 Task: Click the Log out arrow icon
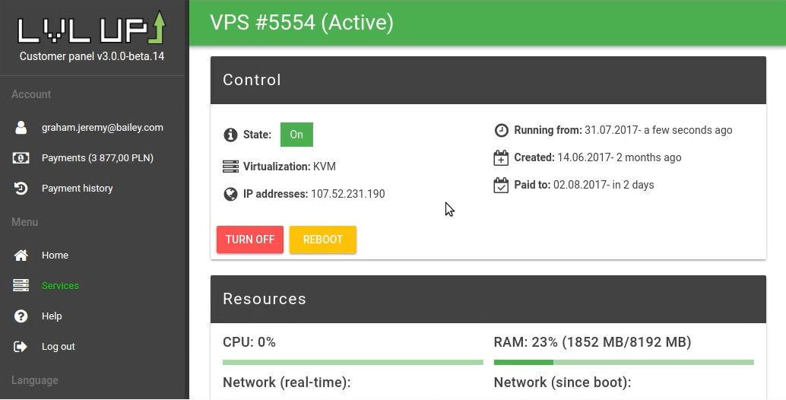tap(21, 347)
